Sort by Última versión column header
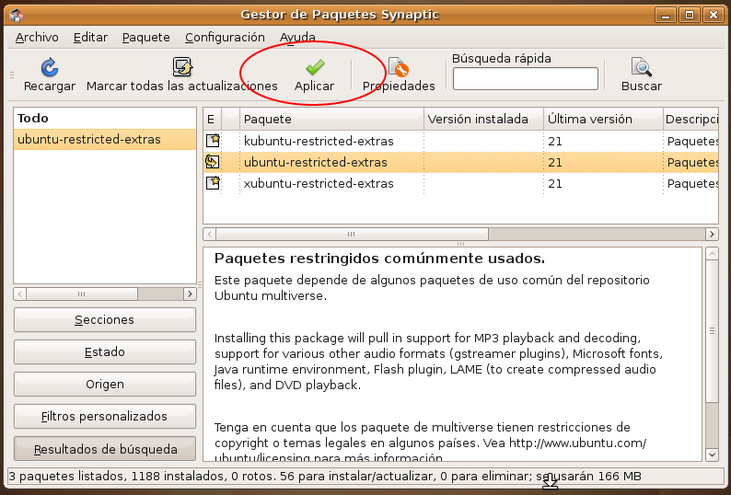 pos(602,119)
